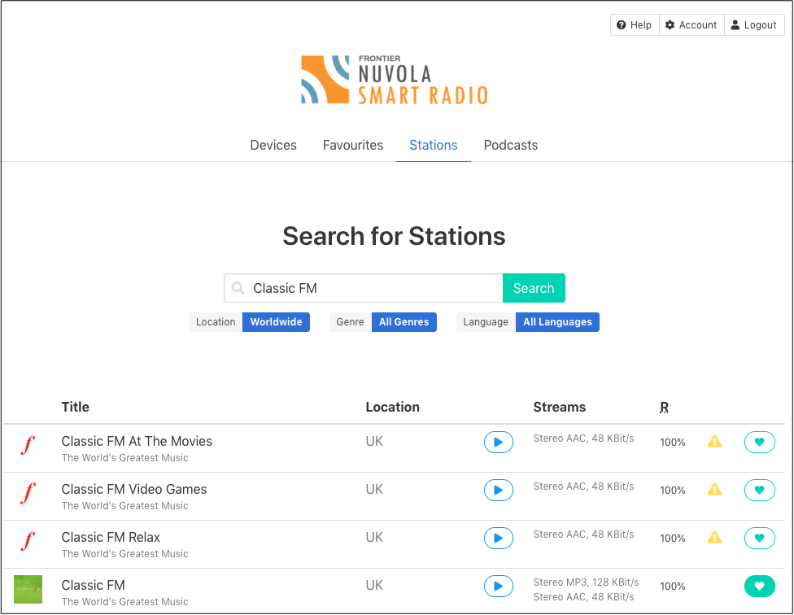Image resolution: width=794 pixels, height=615 pixels.
Task: Switch to Devices tab
Action: click(x=273, y=146)
